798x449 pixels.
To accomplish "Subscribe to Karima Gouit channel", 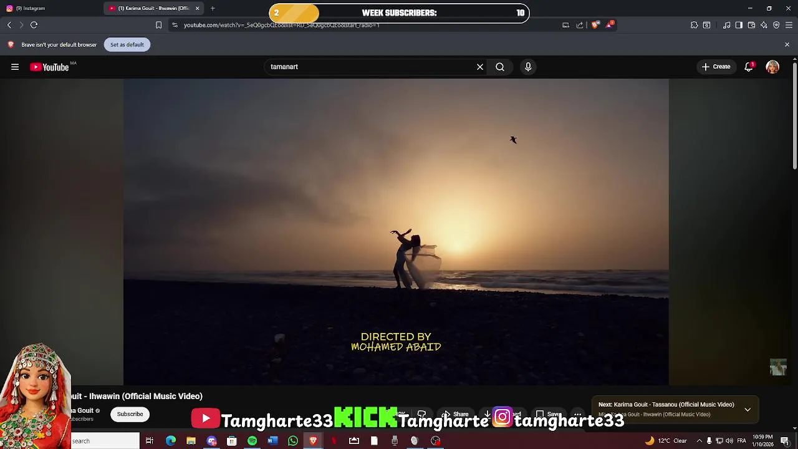I will pyautogui.click(x=130, y=414).
